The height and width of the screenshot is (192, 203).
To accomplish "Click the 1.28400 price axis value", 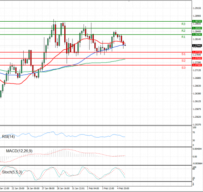I will (197, 31).
